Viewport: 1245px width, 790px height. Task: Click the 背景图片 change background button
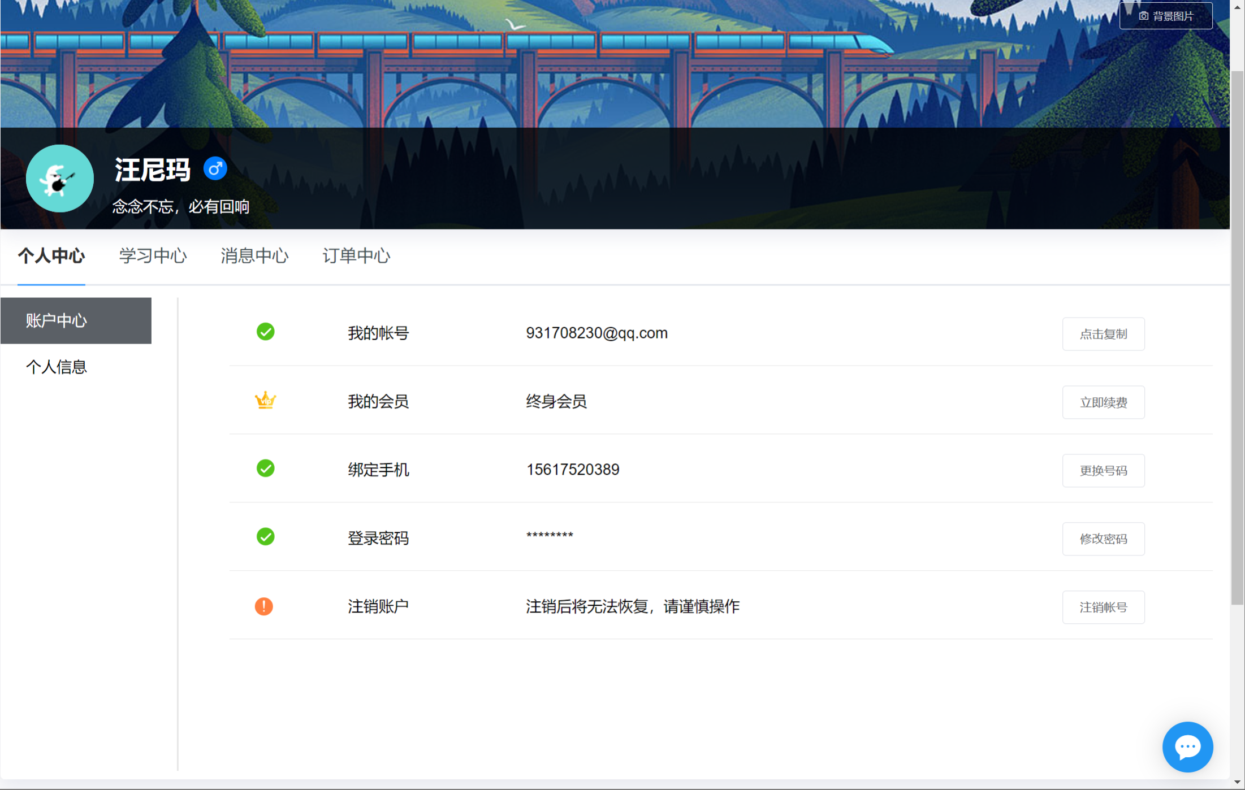(1165, 16)
